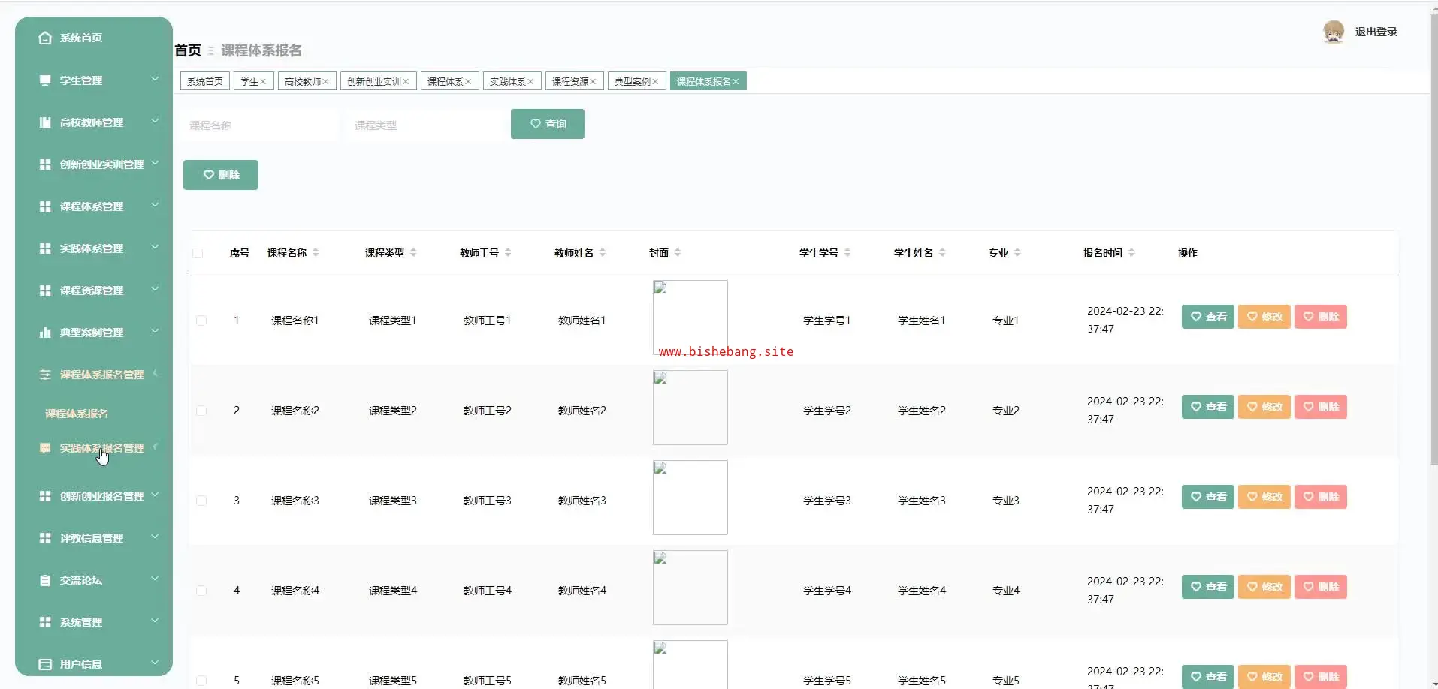Close the 典型案例 tab with its X
This screenshot has height=689, width=1438.
click(x=655, y=82)
